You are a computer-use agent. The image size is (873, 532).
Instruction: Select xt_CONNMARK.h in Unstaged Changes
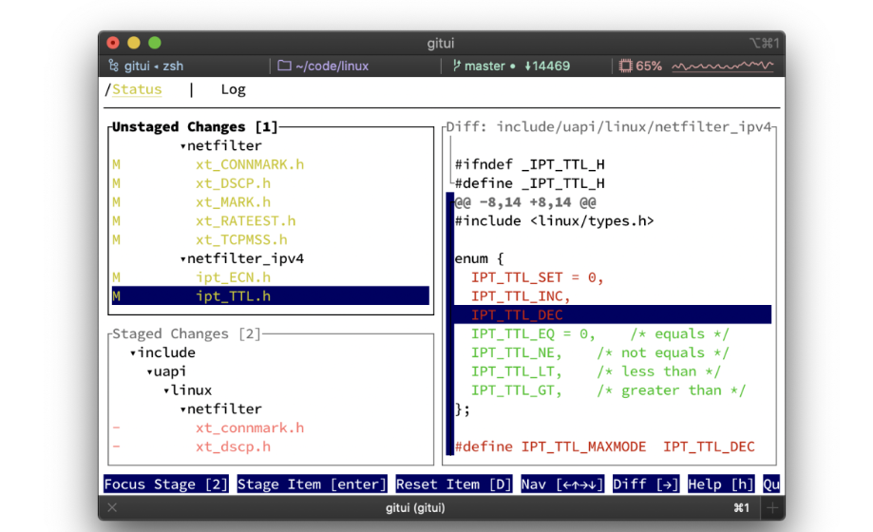250,165
